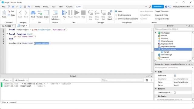Click the Cut scissors icon
Image resolution: width=194 pixels, height=109 pixels.
pyautogui.click(x=9, y=11)
